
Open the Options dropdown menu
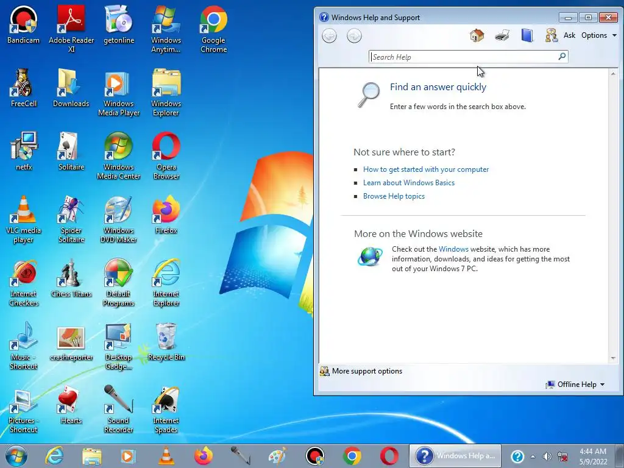[598, 35]
